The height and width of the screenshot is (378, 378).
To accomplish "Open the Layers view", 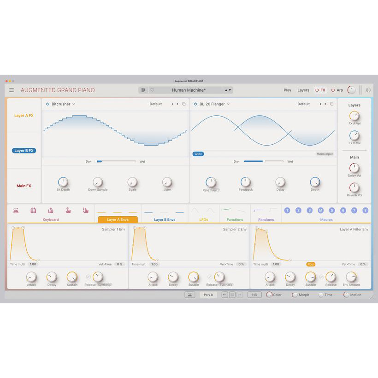I will click(x=303, y=90).
